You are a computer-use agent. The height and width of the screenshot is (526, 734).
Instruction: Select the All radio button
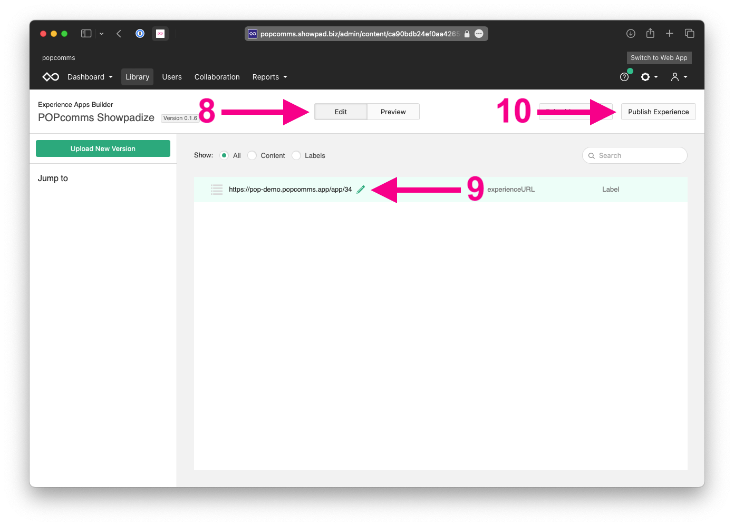(x=224, y=155)
